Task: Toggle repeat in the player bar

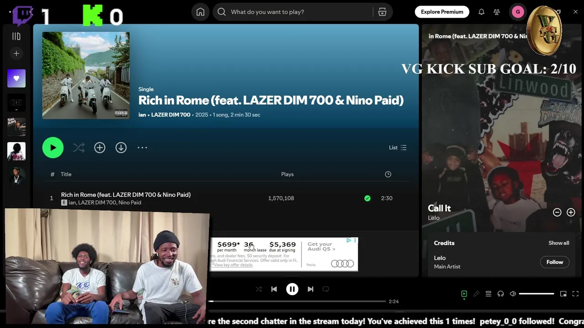Action: click(x=326, y=289)
